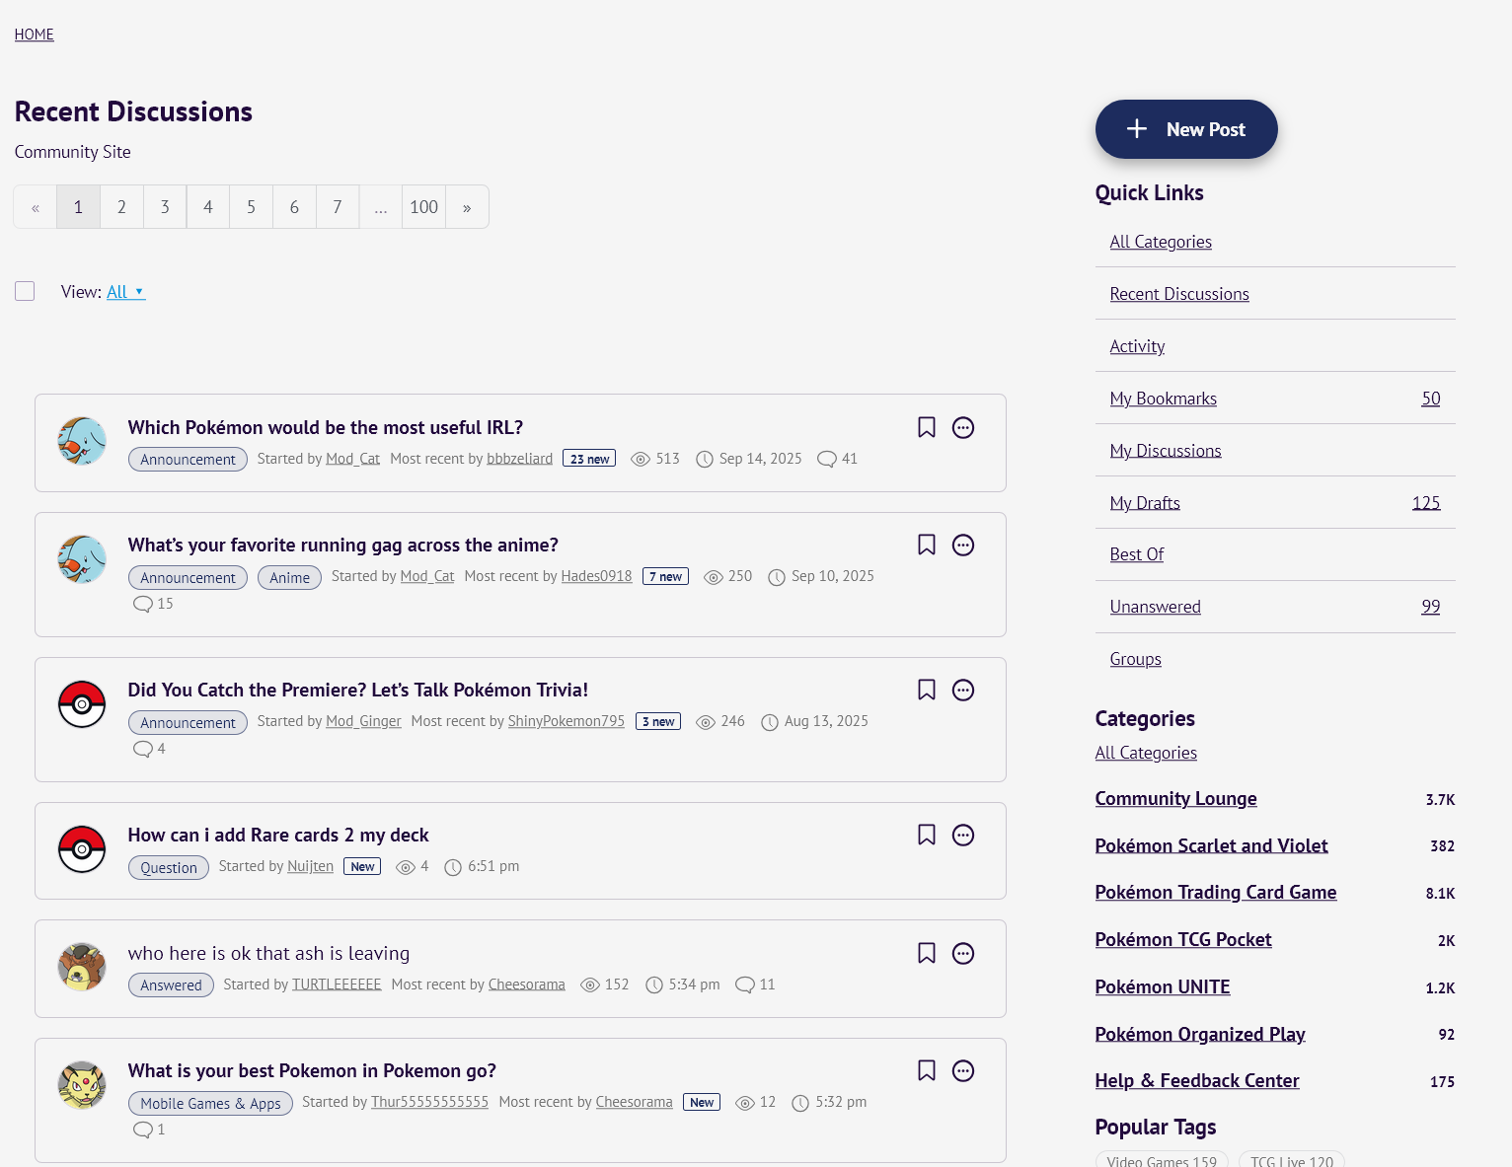Open the View: All filter dropdown
Image resolution: width=1512 pixels, height=1167 pixels.
(x=126, y=292)
